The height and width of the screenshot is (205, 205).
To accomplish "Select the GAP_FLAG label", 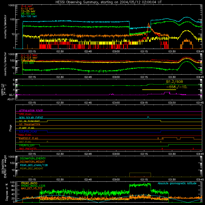I will click(x=25, y=114).
